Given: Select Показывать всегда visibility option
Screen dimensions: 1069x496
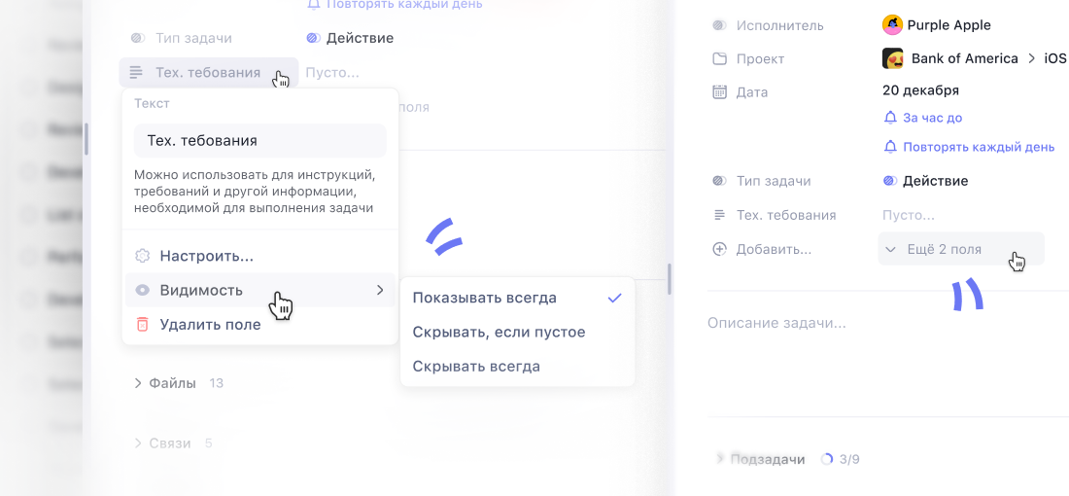Looking at the screenshot, I should click(517, 299).
